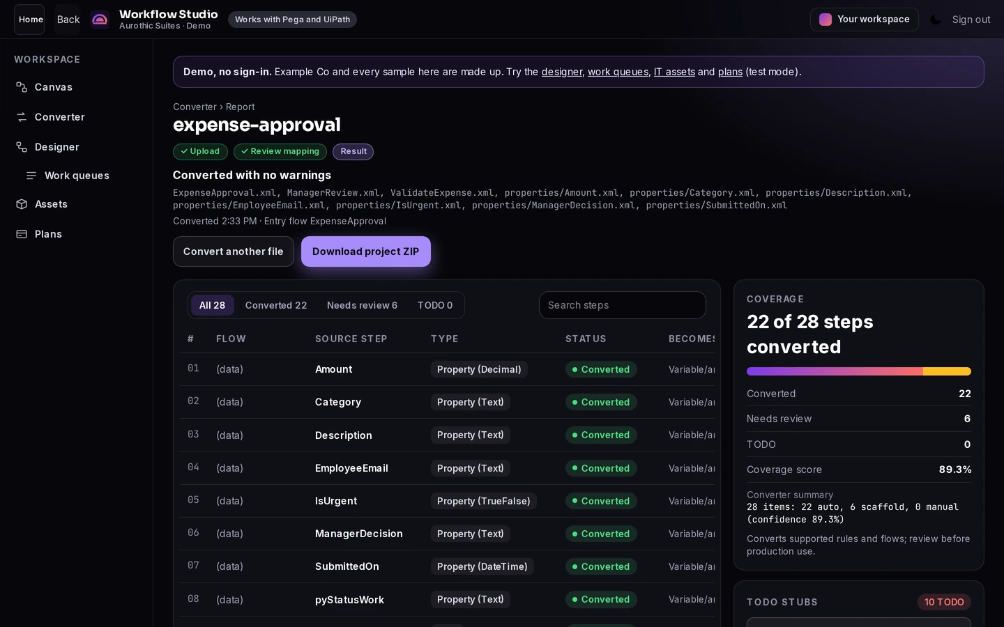Image resolution: width=1004 pixels, height=627 pixels.
Task: Click the Converter breadcrumb
Action: tap(195, 107)
